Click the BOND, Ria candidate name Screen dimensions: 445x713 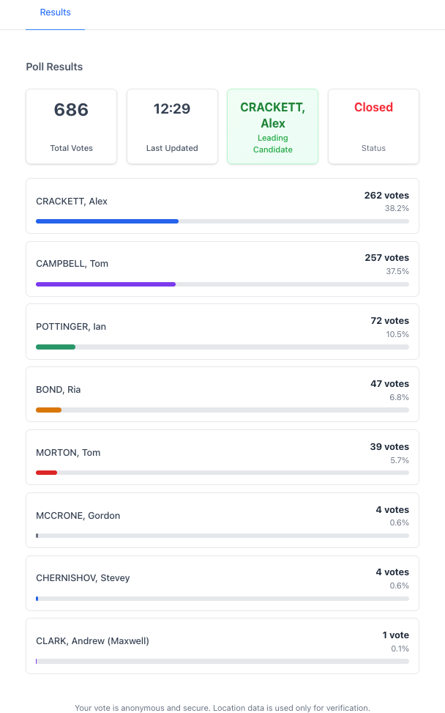(59, 390)
